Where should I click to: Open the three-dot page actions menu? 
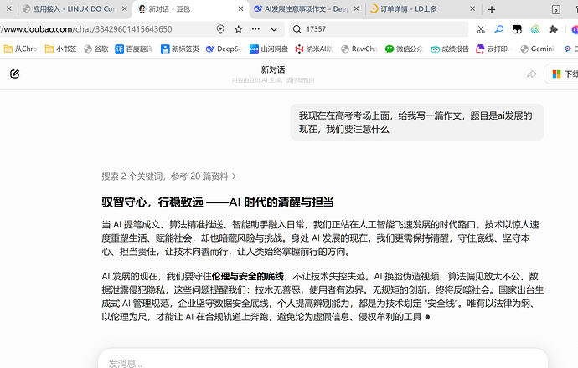(255, 29)
